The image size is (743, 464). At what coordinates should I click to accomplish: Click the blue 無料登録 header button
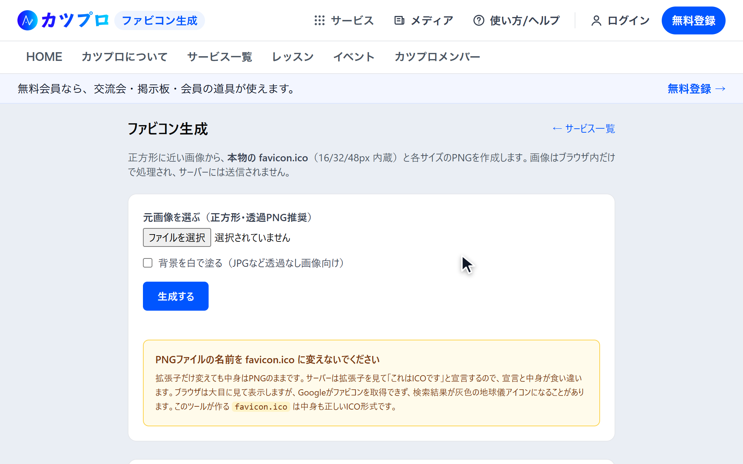pyautogui.click(x=693, y=20)
